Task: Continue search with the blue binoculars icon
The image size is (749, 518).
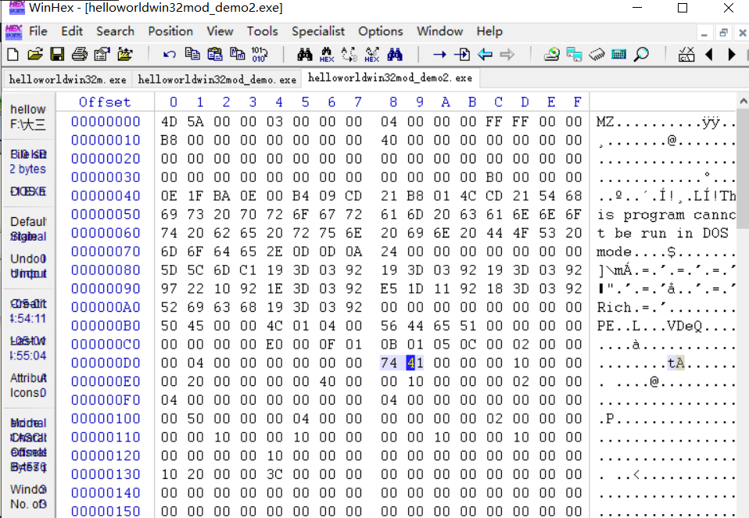Action: tap(395, 55)
